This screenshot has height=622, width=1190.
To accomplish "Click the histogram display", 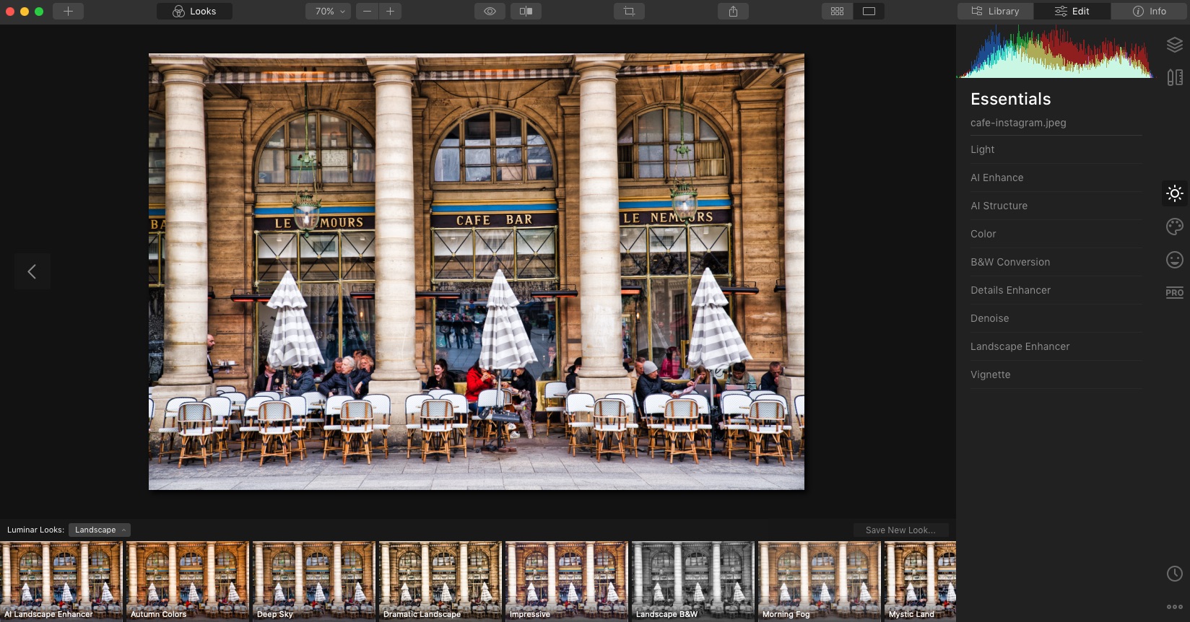I will pos(1055,51).
